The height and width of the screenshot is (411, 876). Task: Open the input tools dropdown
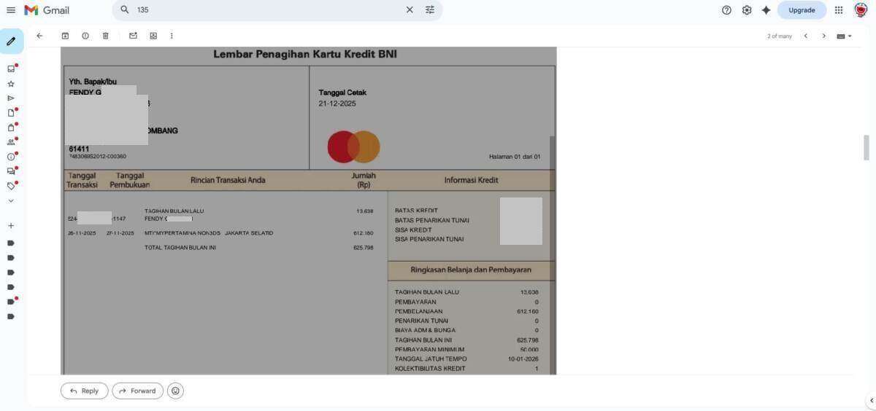coord(845,36)
